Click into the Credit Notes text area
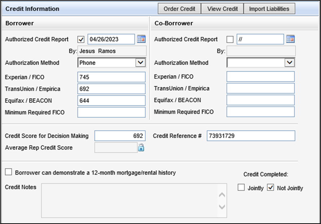Screen dimensions: 321x224 click(x=130, y=201)
